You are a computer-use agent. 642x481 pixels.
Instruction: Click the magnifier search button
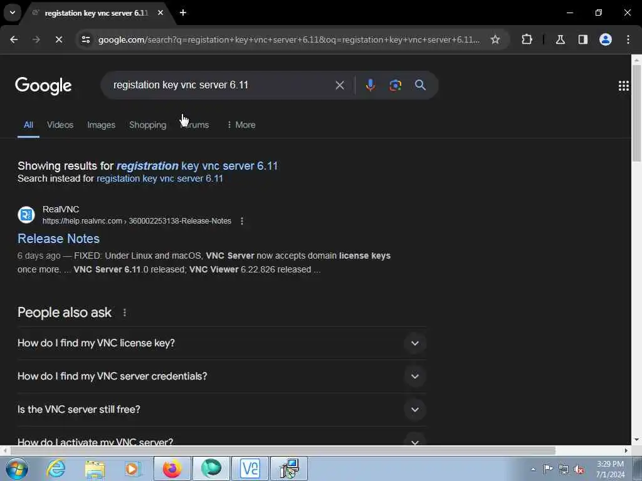tap(420, 85)
